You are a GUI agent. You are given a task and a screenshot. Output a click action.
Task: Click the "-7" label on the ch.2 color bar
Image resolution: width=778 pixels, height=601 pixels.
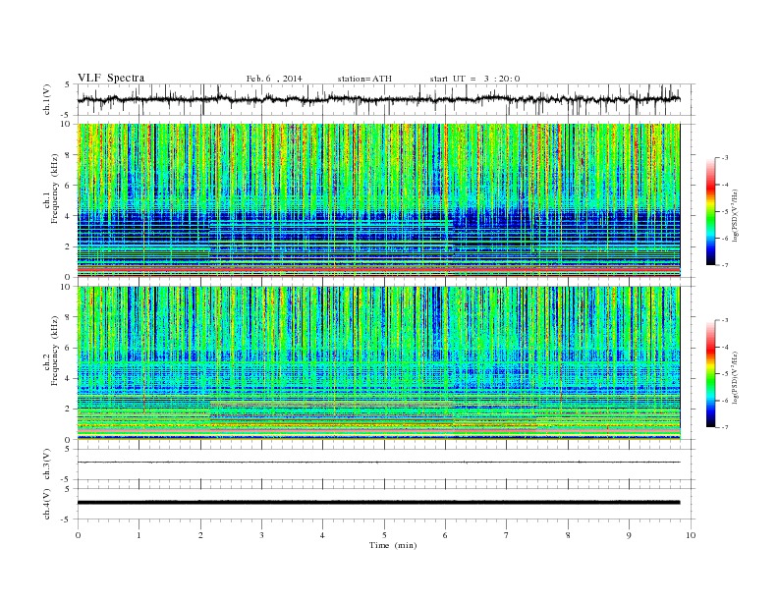(725, 427)
